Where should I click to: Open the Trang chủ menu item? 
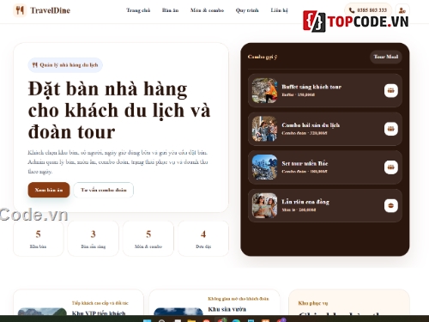pos(138,10)
